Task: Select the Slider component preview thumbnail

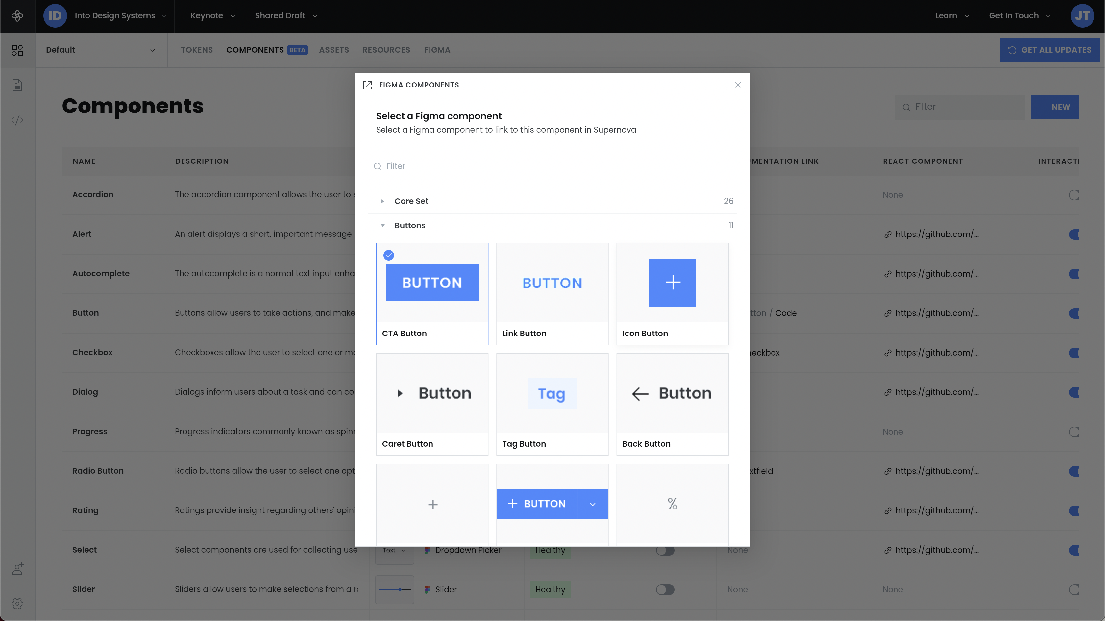Action: point(394,590)
